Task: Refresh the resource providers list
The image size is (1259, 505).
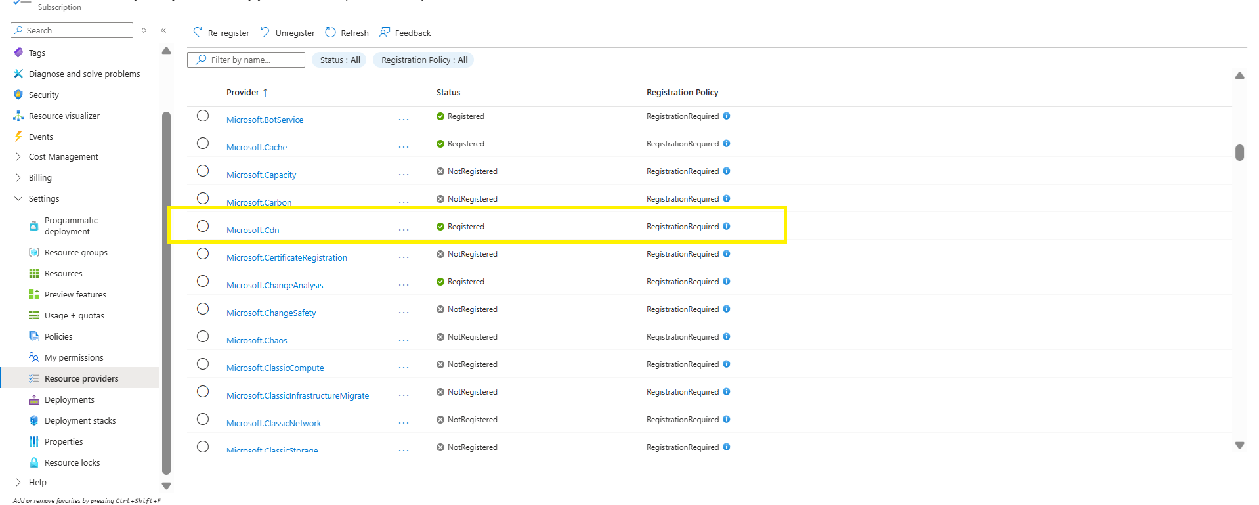Action: click(x=347, y=33)
